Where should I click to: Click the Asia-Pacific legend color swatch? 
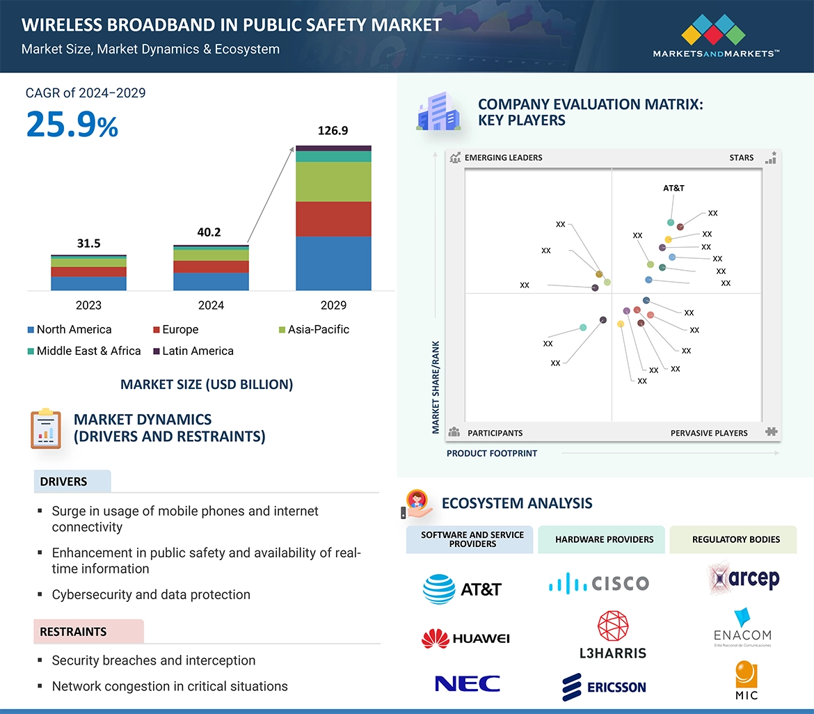(x=282, y=330)
